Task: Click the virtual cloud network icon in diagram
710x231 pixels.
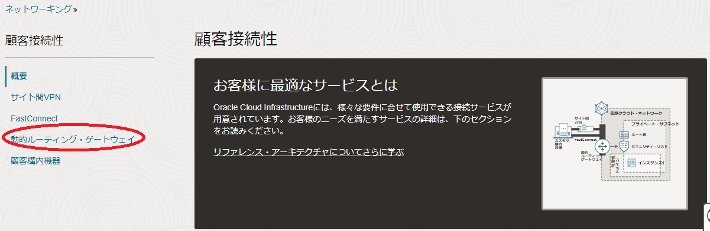Action: (602, 108)
